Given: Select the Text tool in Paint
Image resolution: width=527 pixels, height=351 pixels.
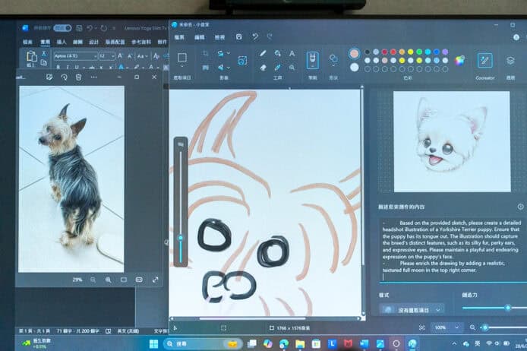Looking at the screenshot, I should pos(292,53).
